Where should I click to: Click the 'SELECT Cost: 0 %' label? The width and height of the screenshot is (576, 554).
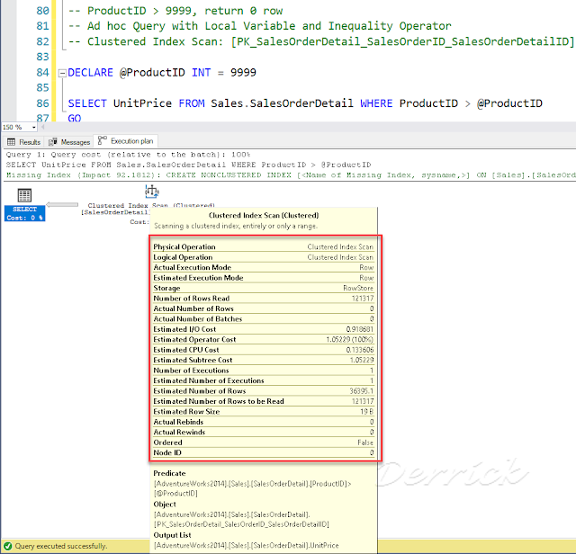[24, 214]
